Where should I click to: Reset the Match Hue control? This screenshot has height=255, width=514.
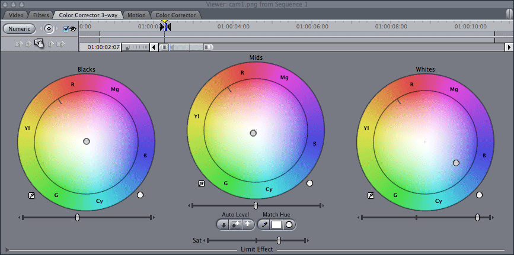point(289,225)
